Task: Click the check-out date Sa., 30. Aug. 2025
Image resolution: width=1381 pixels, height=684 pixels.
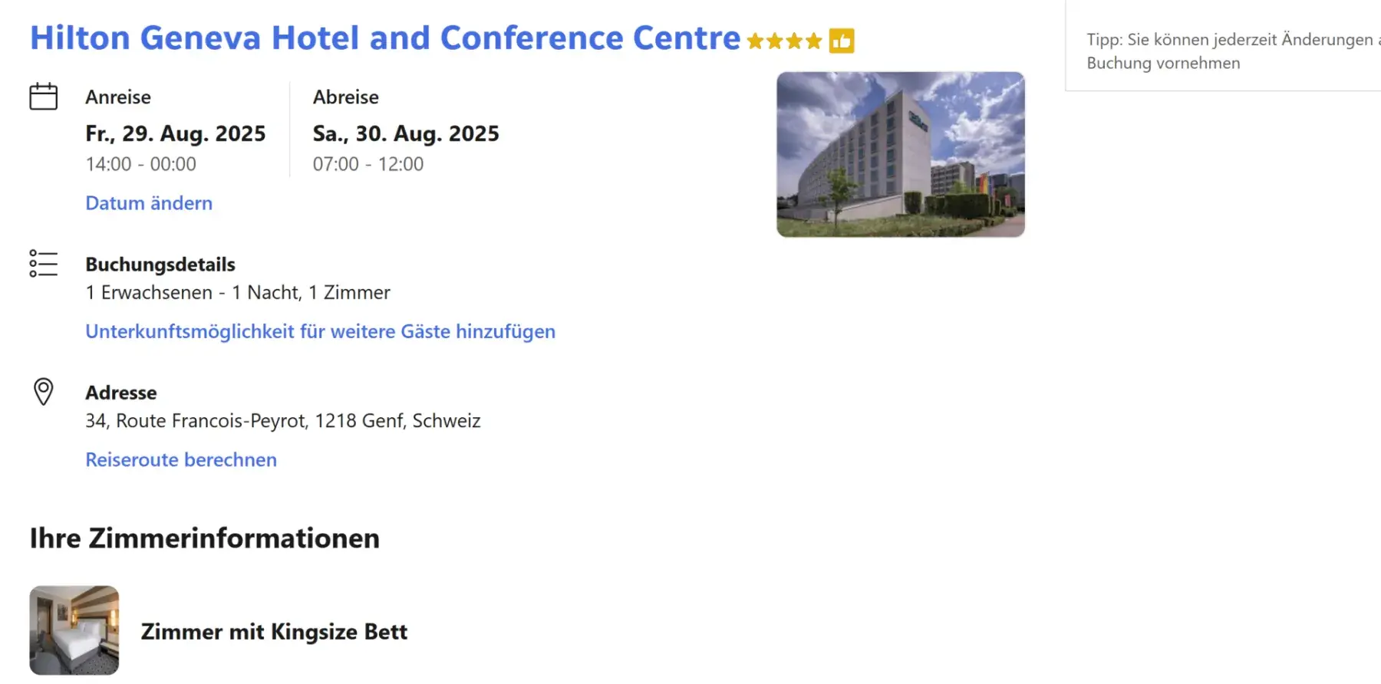Action: pos(406,133)
